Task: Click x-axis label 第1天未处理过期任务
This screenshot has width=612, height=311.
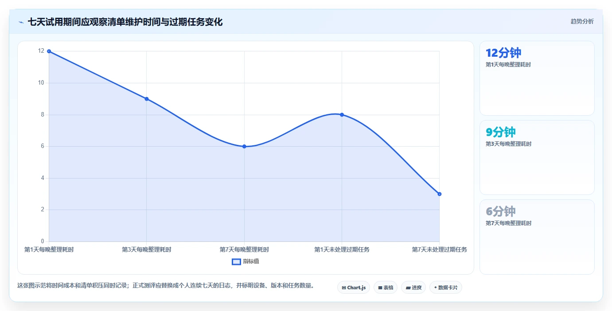Action: click(342, 250)
